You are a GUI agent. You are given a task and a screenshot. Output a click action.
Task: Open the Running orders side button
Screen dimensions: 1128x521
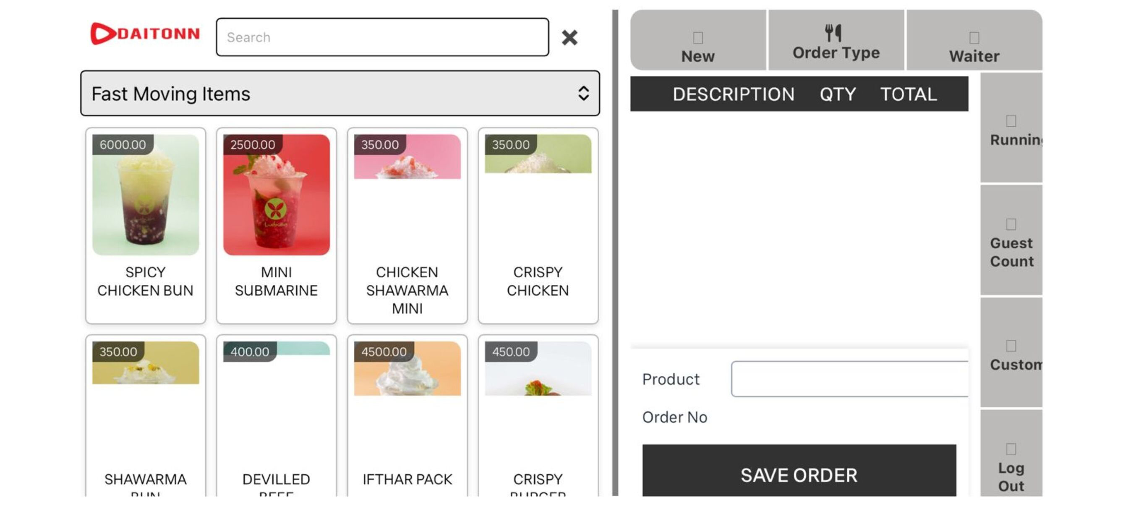(1011, 128)
